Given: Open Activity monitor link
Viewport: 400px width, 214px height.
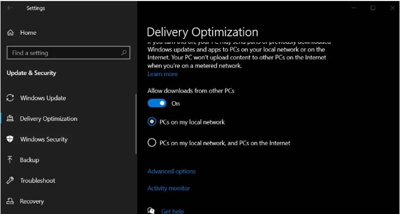Looking at the screenshot, I should [x=169, y=189].
